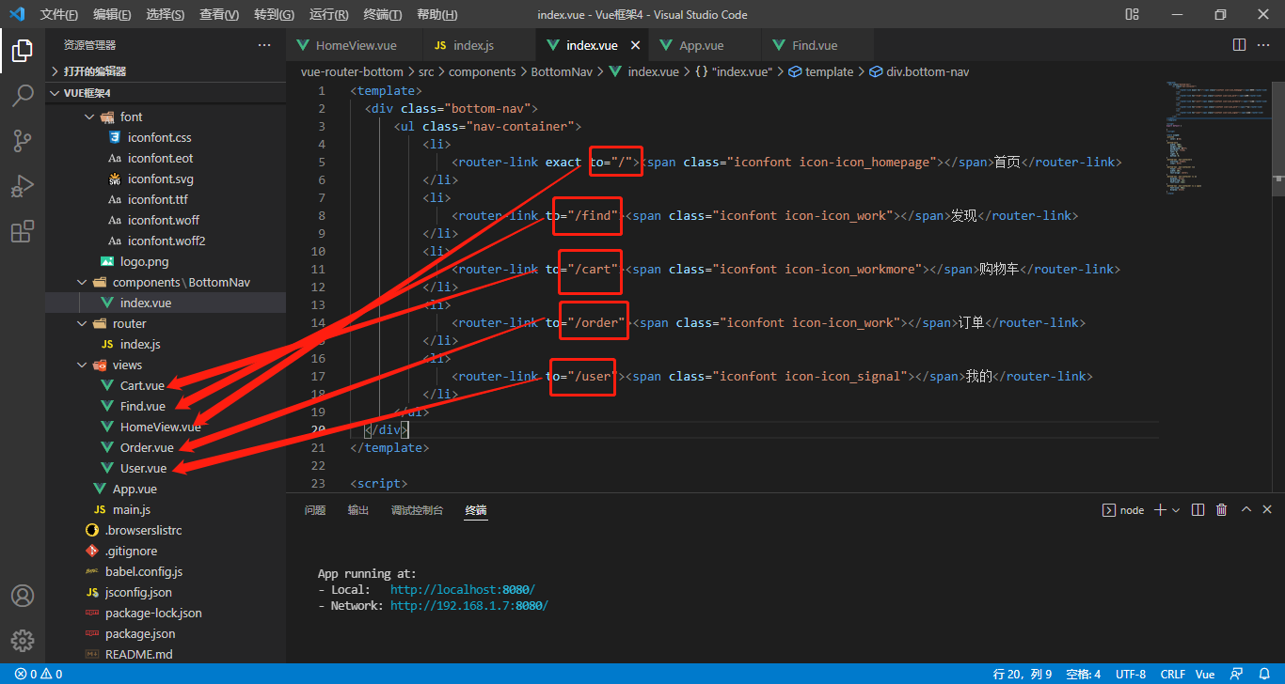Close the index.vue editor tab
Viewport: 1285px width, 684px height.
point(636,45)
